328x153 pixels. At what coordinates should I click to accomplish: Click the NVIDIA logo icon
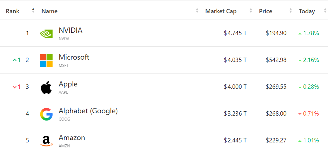point(46,33)
